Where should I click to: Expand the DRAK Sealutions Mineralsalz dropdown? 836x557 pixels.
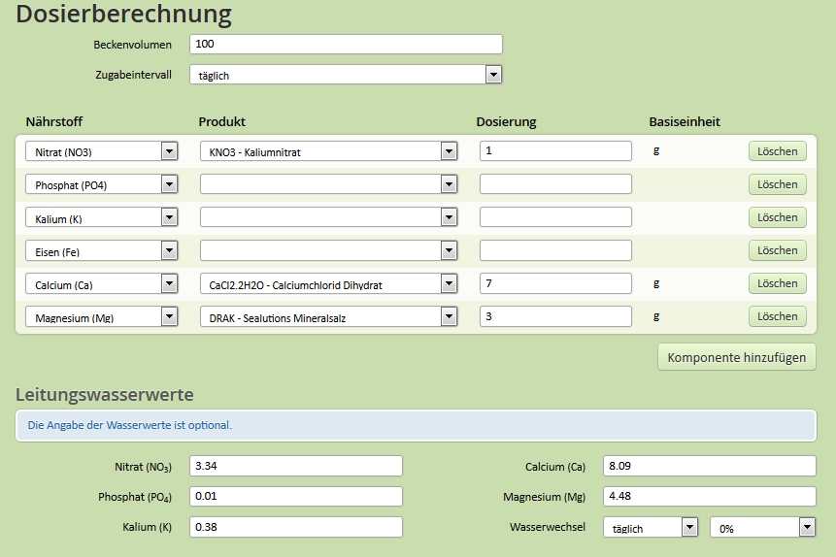click(329, 316)
